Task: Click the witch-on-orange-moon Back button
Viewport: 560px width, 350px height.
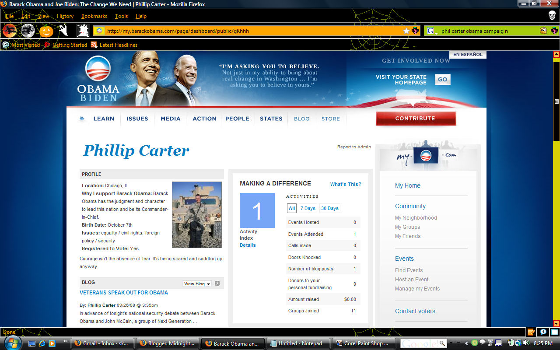Action: click(10, 31)
